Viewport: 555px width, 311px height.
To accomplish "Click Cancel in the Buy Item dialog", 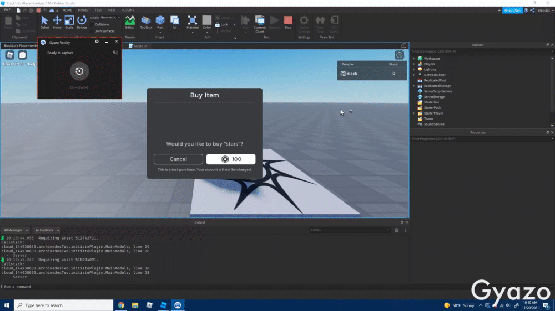I will coord(178,159).
